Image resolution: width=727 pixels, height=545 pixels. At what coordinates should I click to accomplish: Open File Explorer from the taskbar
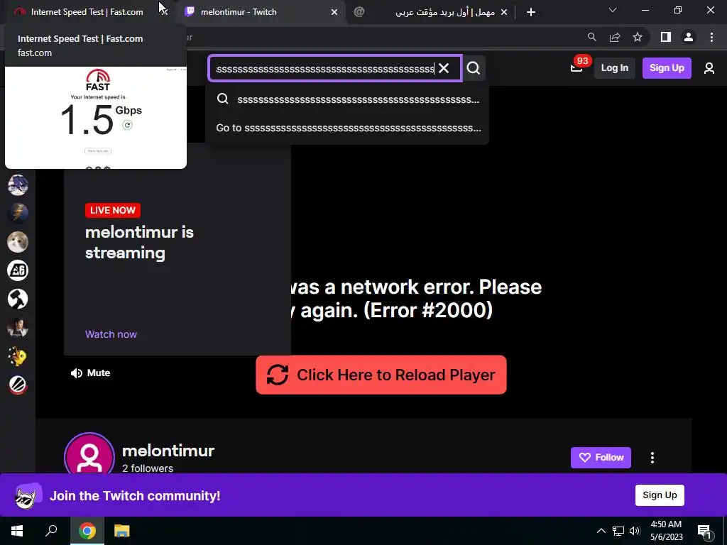click(x=122, y=531)
